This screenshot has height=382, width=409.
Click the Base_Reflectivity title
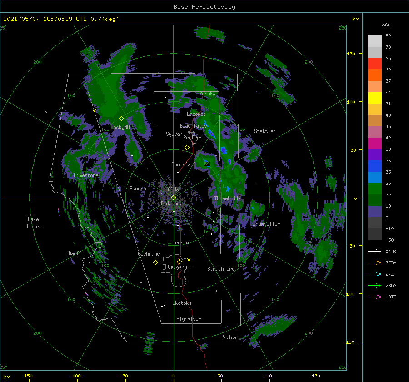coord(204,7)
